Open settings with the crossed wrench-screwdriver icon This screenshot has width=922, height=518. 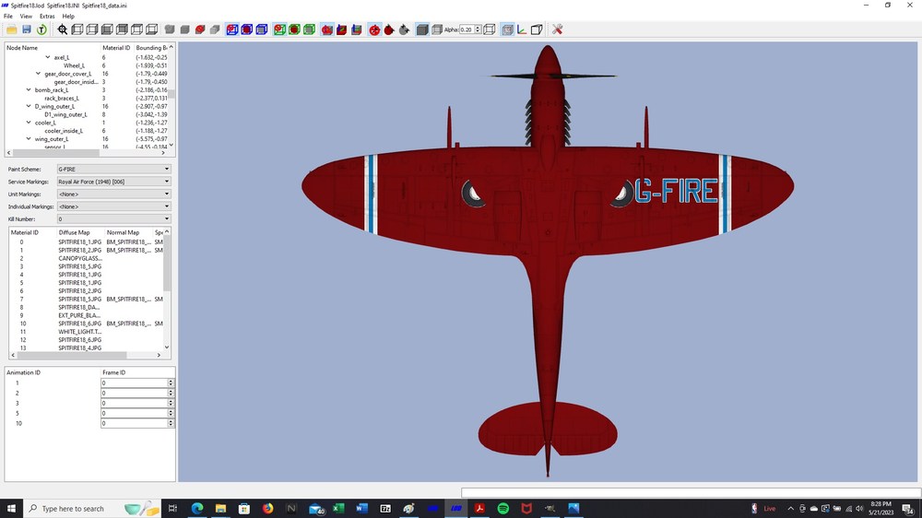558,29
